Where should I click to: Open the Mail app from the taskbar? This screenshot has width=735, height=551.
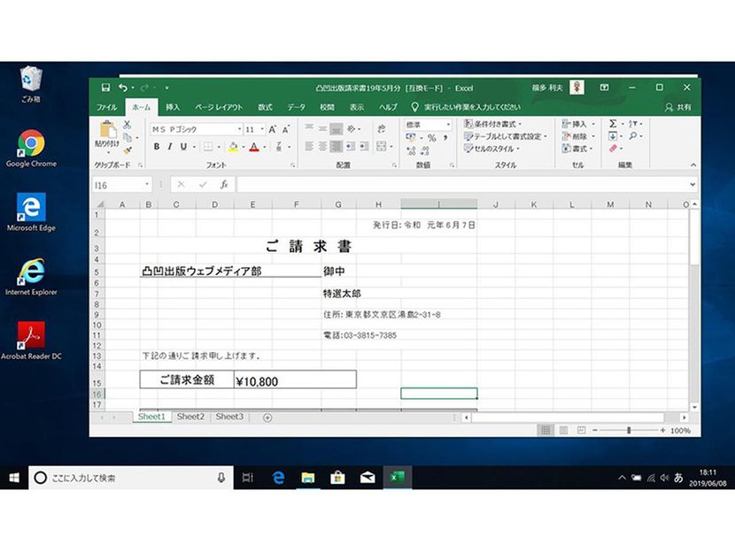coord(367,478)
